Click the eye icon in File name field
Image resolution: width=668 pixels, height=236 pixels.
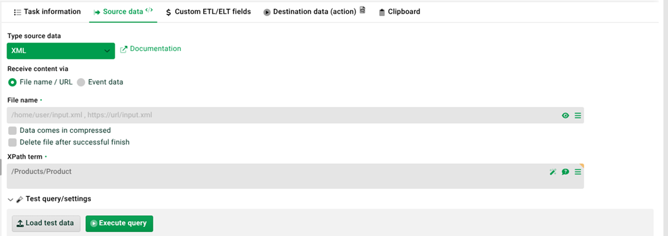point(565,115)
